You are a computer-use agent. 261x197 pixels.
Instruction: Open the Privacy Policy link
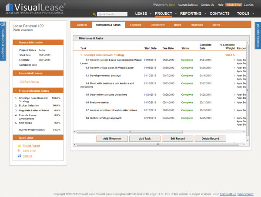(x=245, y=194)
